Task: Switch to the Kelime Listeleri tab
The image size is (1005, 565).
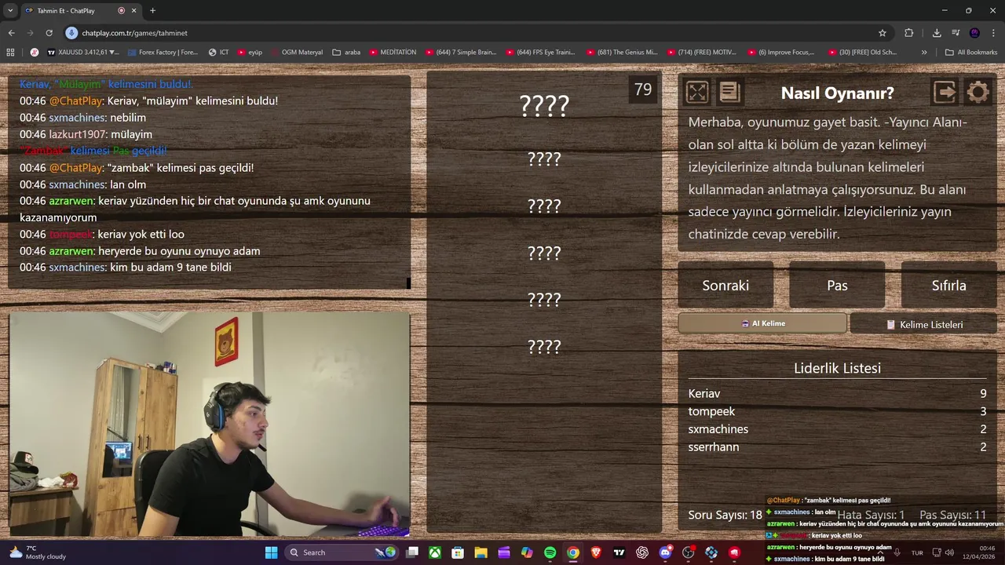Action: point(923,324)
